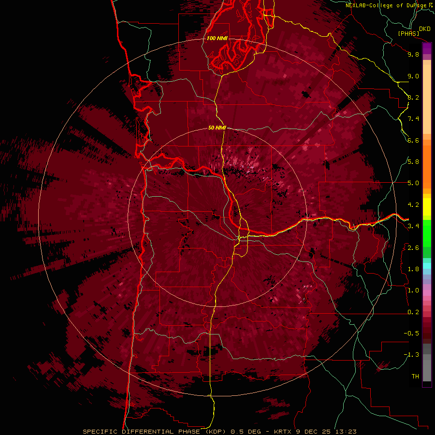Click the 5.8 value on the scale
The height and width of the screenshot is (435, 435).
pos(413,162)
